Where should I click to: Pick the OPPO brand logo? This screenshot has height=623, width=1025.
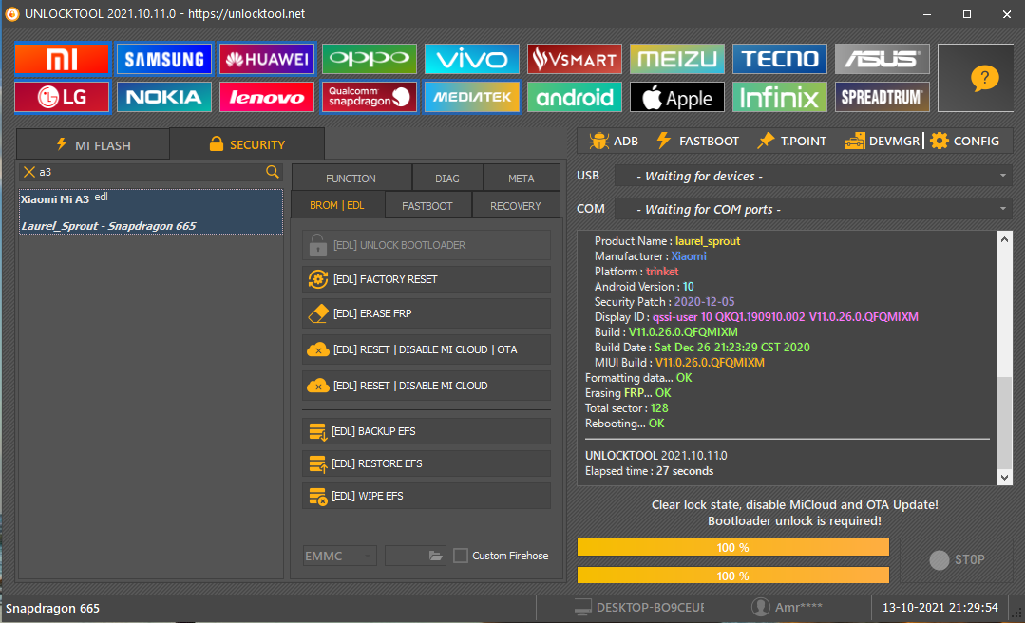tap(370, 60)
